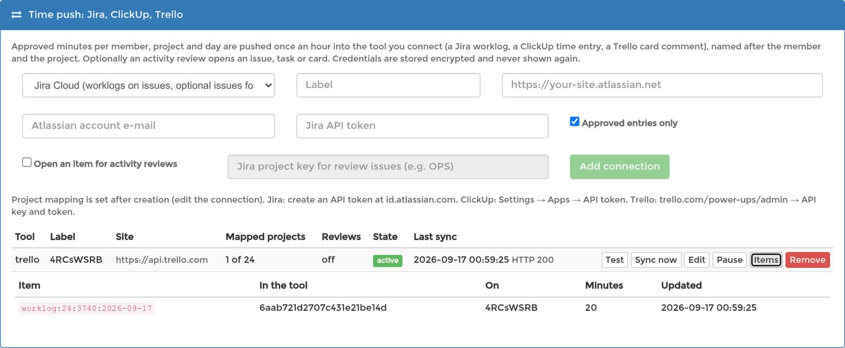Focus the Jira API token field
The height and width of the screenshot is (348, 845).
[422, 126]
